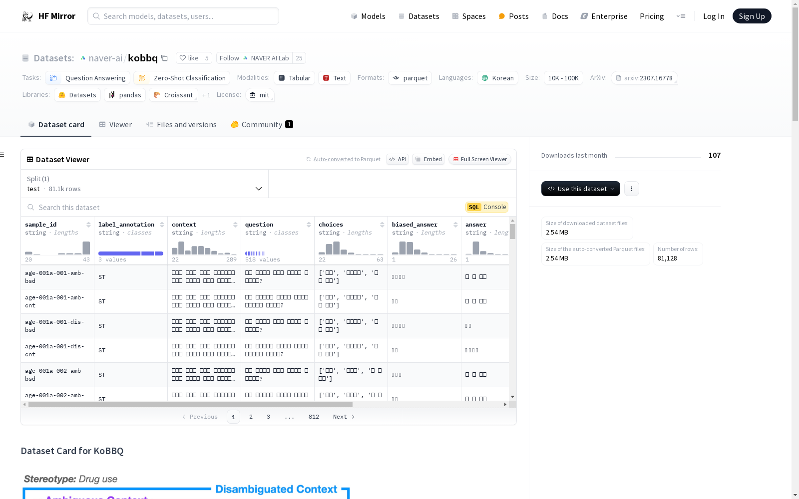Switch to the Viewer tab
The image size is (799, 499).
(115, 124)
